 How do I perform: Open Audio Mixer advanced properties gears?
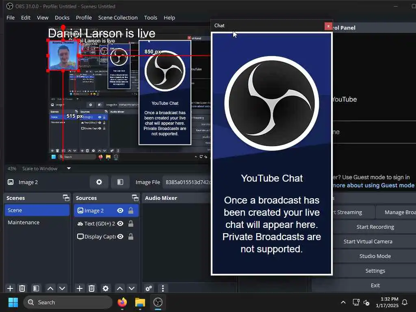pyautogui.click(x=149, y=288)
